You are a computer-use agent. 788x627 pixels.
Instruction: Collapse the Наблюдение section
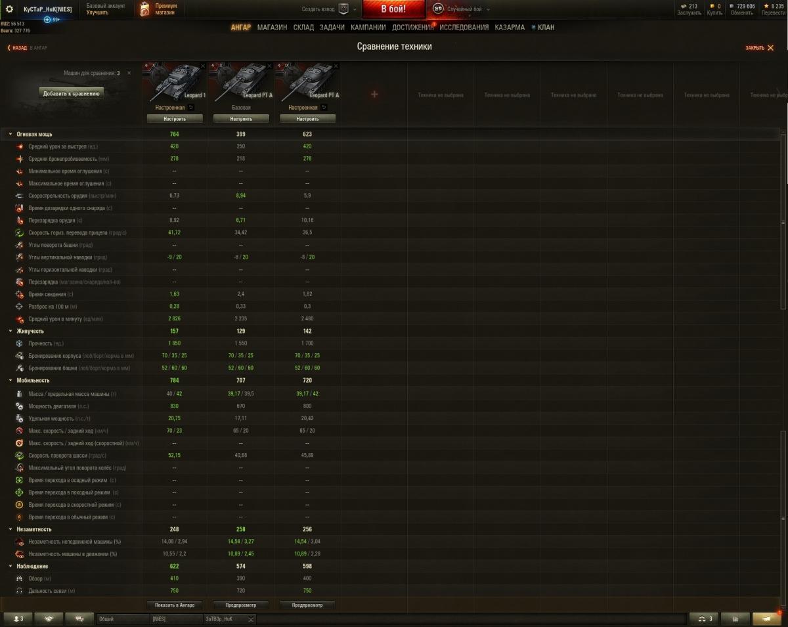pos(10,566)
